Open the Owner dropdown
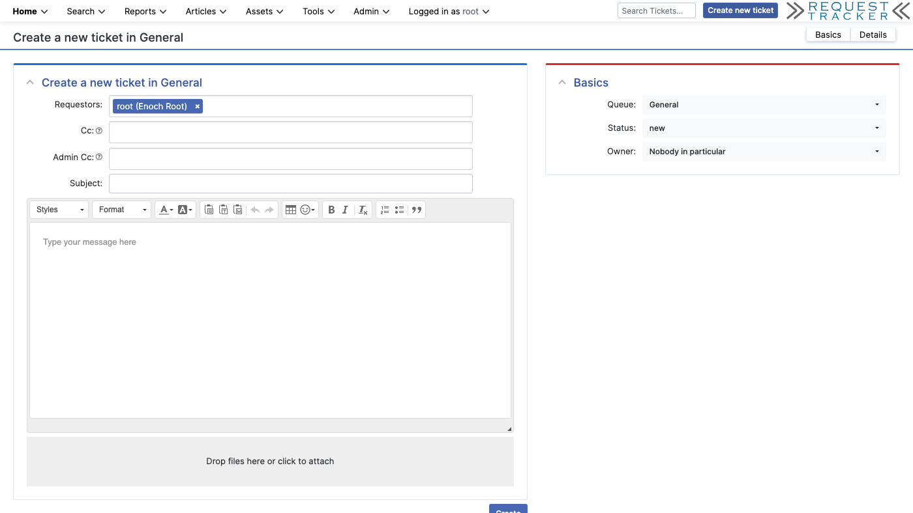 [x=764, y=152]
